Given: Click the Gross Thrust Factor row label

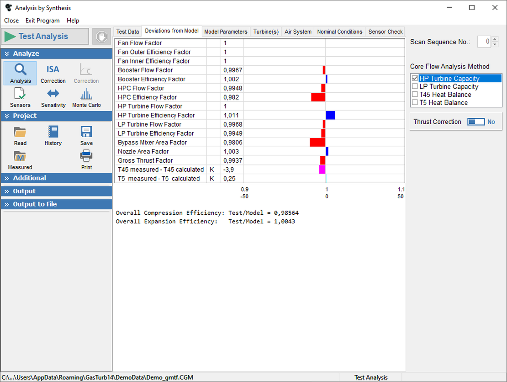Looking at the screenshot, I should (x=145, y=160).
